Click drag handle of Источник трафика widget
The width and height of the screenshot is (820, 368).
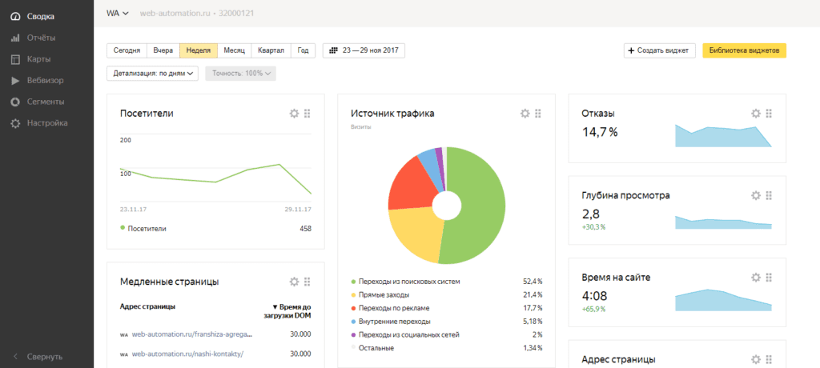point(538,113)
